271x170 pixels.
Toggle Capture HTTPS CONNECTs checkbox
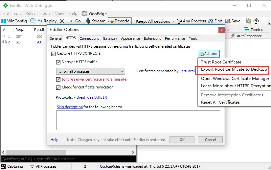[53, 54]
